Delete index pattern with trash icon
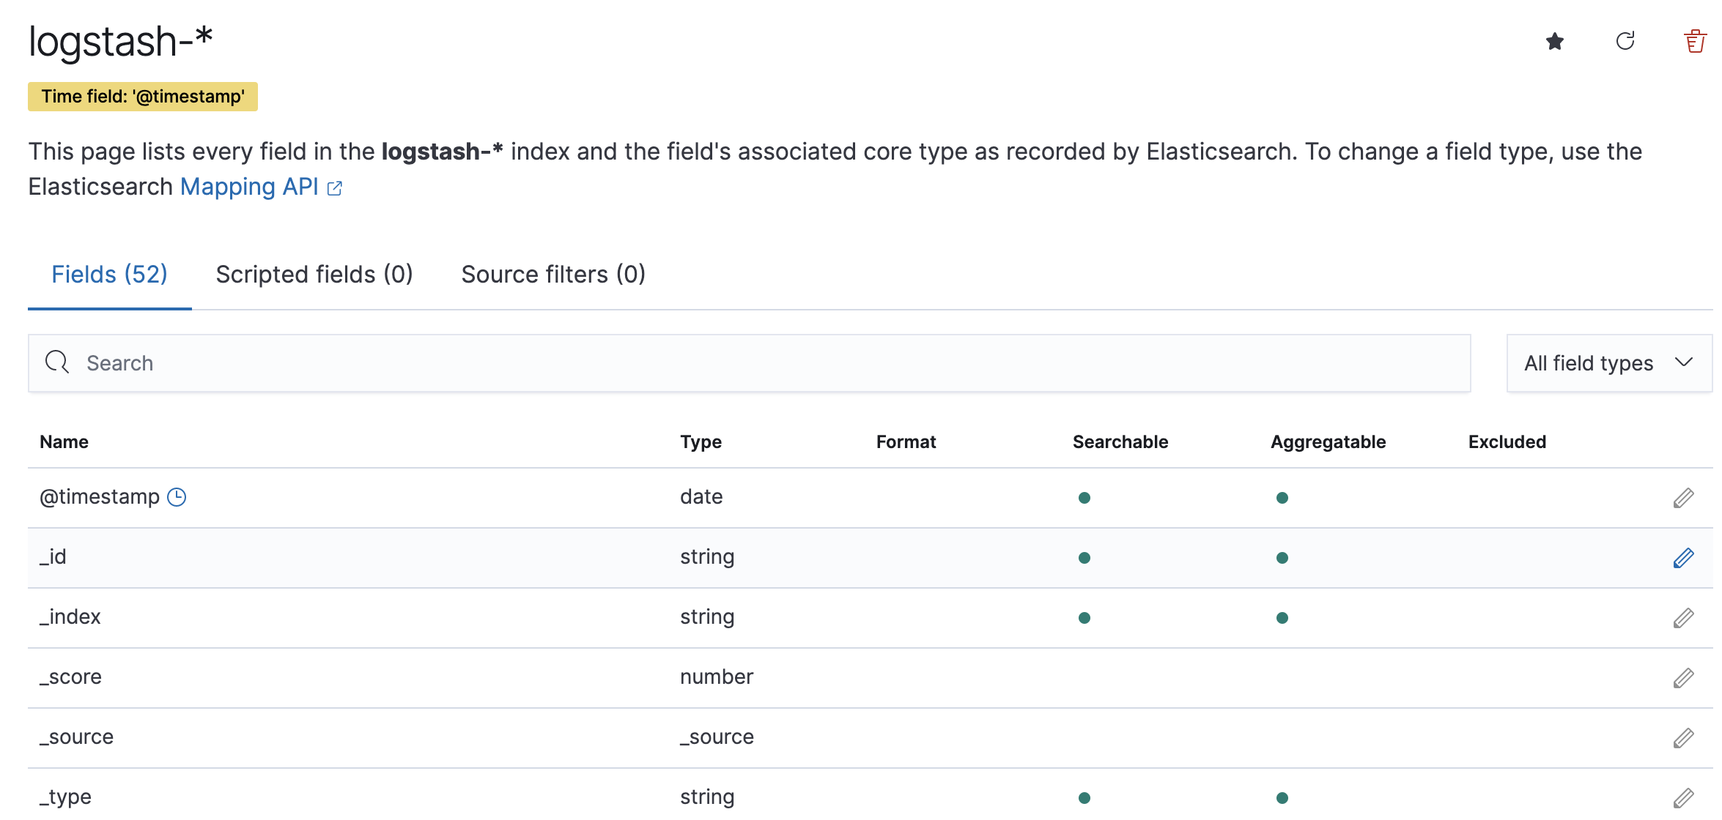This screenshot has width=1722, height=820. [x=1694, y=42]
